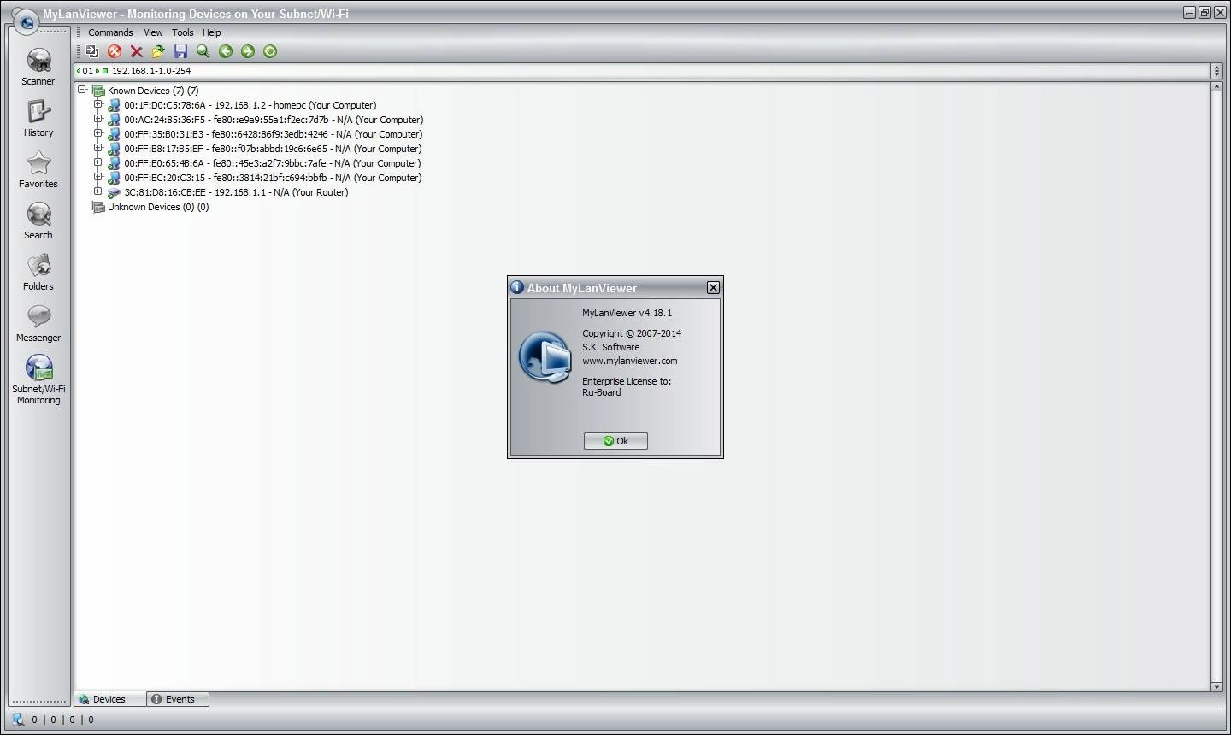This screenshot has width=1231, height=735.
Task: Collapse the Known Devices tree node
Action: pos(82,90)
